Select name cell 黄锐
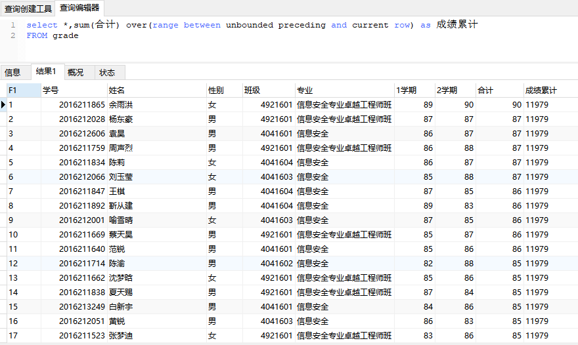The image size is (578, 345). click(x=157, y=321)
